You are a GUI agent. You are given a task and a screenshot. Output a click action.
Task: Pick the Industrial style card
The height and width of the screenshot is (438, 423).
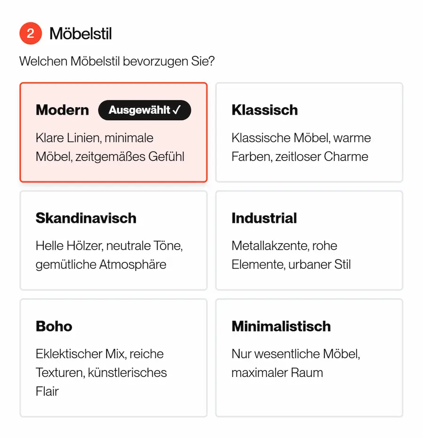point(309,240)
